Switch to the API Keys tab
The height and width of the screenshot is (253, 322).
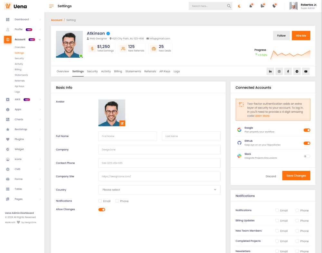[165, 71]
